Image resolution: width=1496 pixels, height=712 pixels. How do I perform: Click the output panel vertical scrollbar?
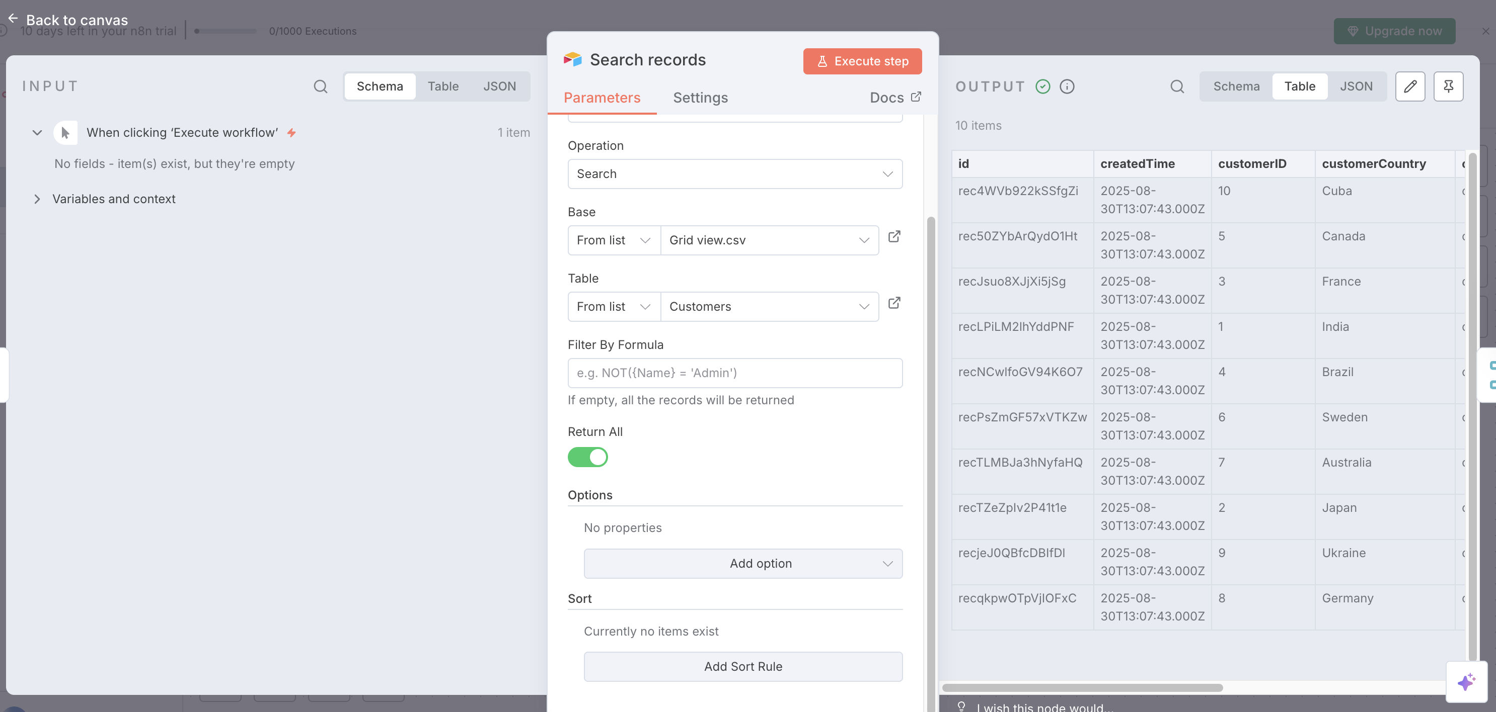point(1472,406)
